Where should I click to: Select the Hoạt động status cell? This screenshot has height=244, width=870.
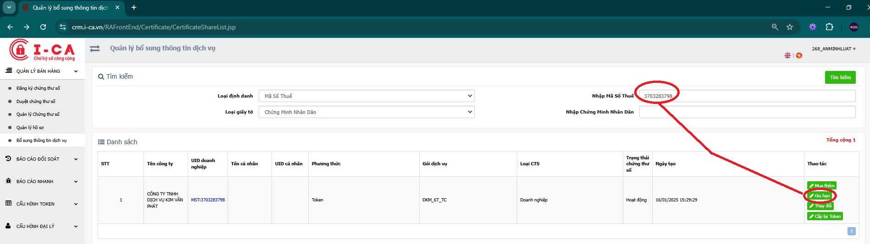(637, 200)
